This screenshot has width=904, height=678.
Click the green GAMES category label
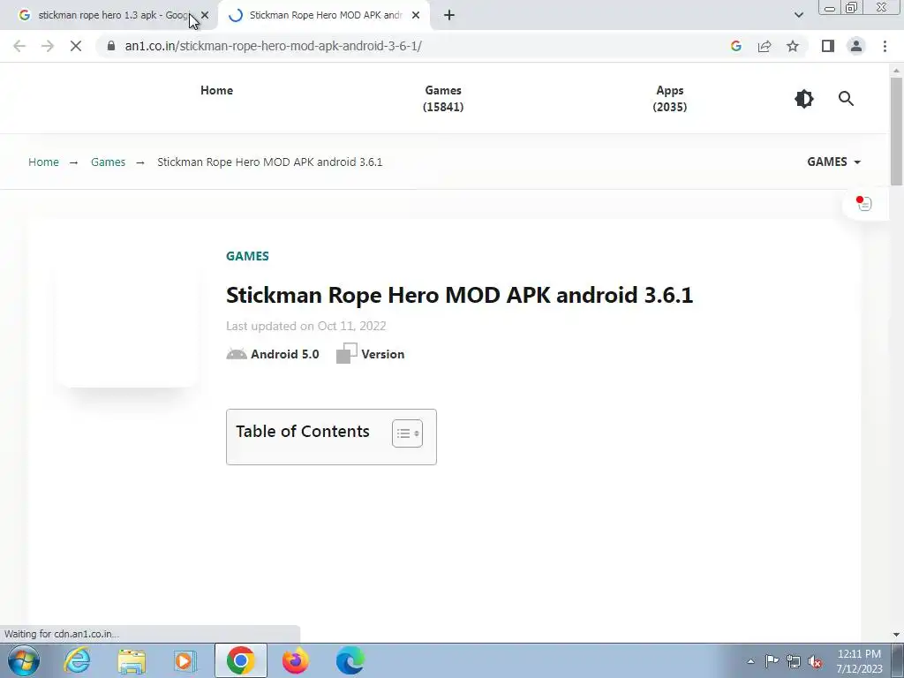coord(247,256)
